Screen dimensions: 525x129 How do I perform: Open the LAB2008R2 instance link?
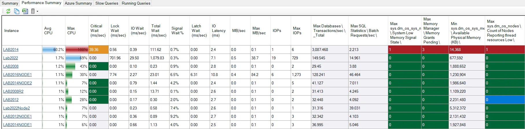(13, 91)
